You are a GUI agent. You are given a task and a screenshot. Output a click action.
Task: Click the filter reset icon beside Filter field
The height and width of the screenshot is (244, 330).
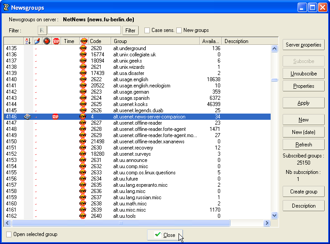click(x=42, y=30)
